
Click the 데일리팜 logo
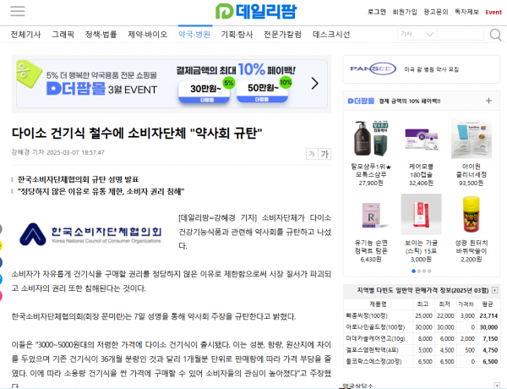(256, 12)
